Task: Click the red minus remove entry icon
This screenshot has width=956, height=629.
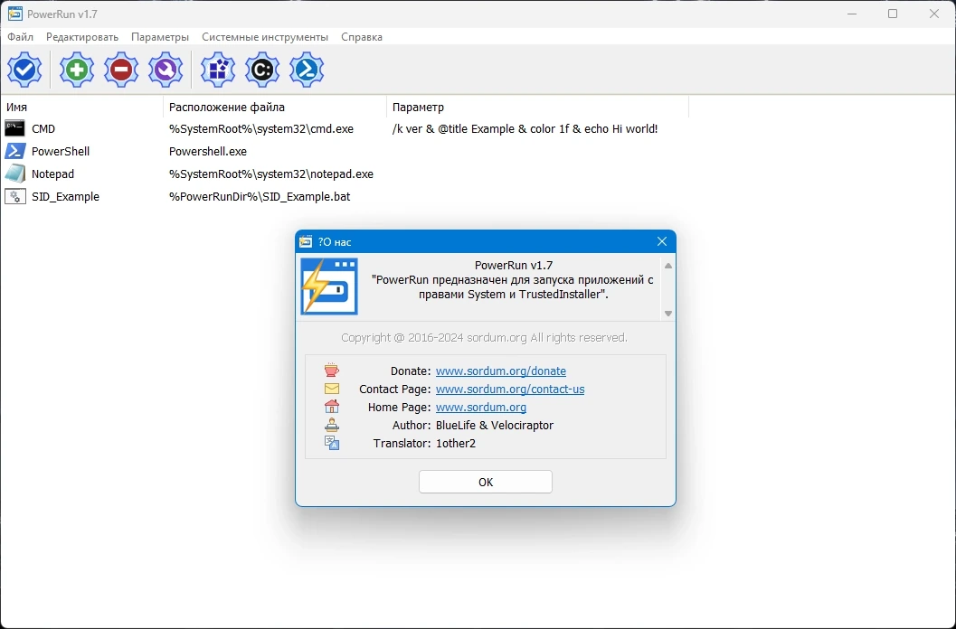Action: click(x=121, y=70)
